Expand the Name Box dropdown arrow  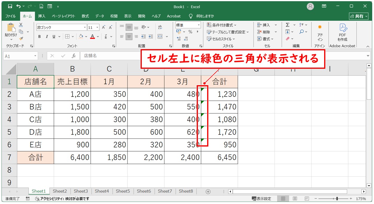point(36,56)
